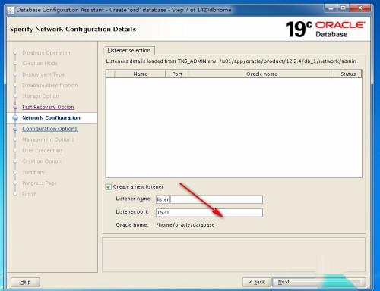Click the Fast Recovery Option step bullet icon
This screenshot has width=380, height=291.
pyautogui.click(x=15, y=107)
